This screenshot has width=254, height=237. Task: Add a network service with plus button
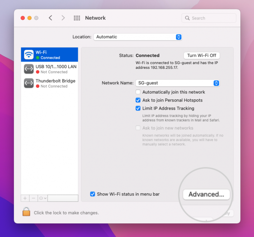point(25,198)
